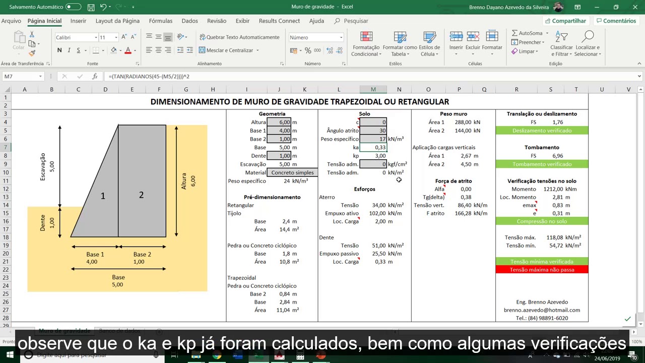Viewport: 645px width, 363px height.
Task: Click the Increase Decimal icon
Action: [329, 50]
